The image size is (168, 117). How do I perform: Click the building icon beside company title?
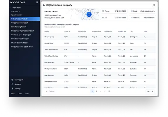44,5
